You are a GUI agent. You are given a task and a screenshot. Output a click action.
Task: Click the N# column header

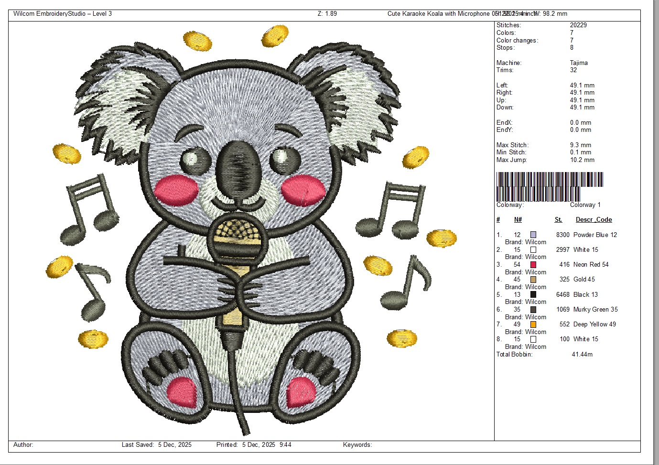pyautogui.click(x=518, y=220)
